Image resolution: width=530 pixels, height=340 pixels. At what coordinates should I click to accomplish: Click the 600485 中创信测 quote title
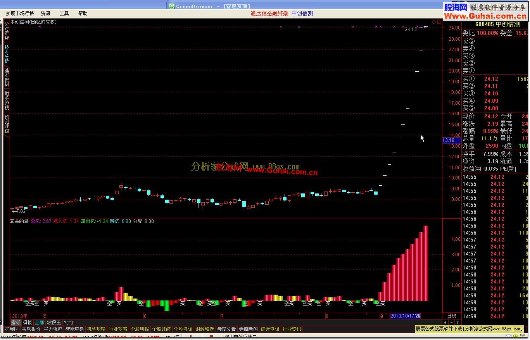coord(497,24)
